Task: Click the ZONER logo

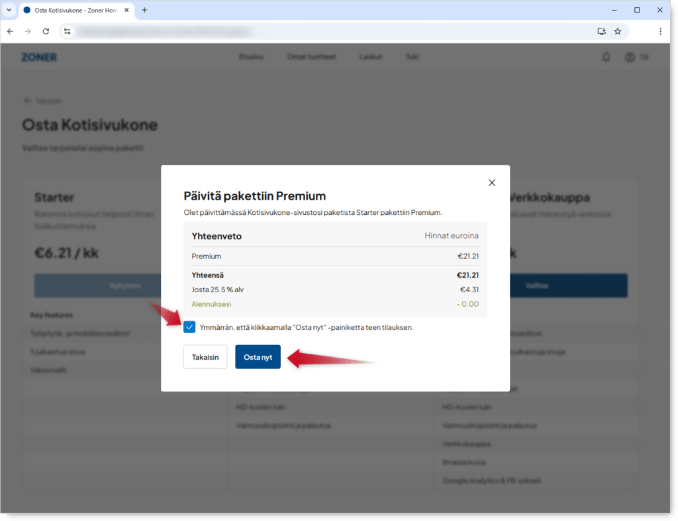Action: [39, 58]
